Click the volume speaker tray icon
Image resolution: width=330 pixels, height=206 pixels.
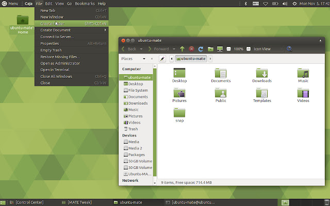click(285, 4)
